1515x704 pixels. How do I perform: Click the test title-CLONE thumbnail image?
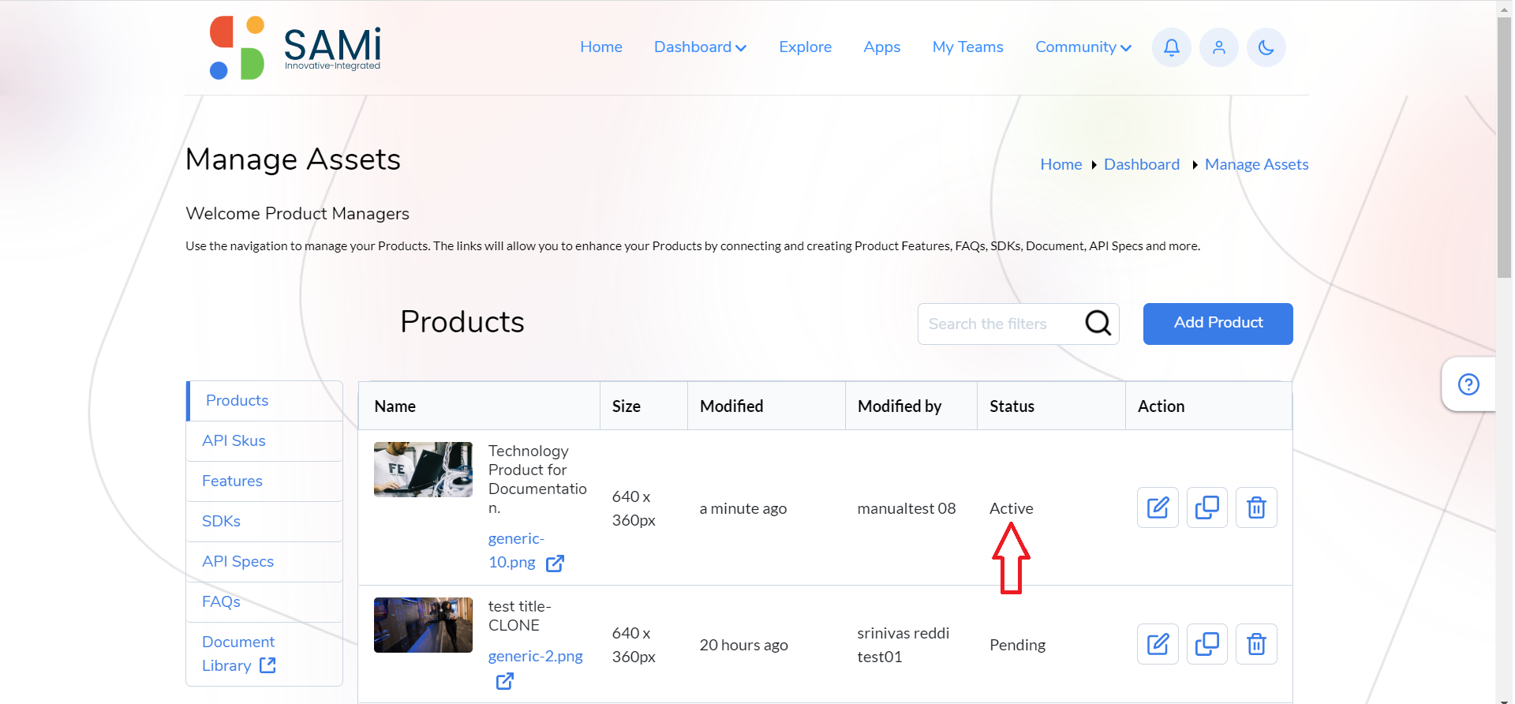click(423, 625)
